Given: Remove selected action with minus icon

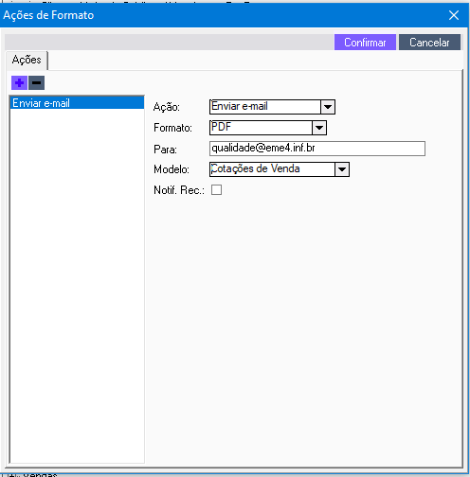Looking at the screenshot, I should point(37,83).
